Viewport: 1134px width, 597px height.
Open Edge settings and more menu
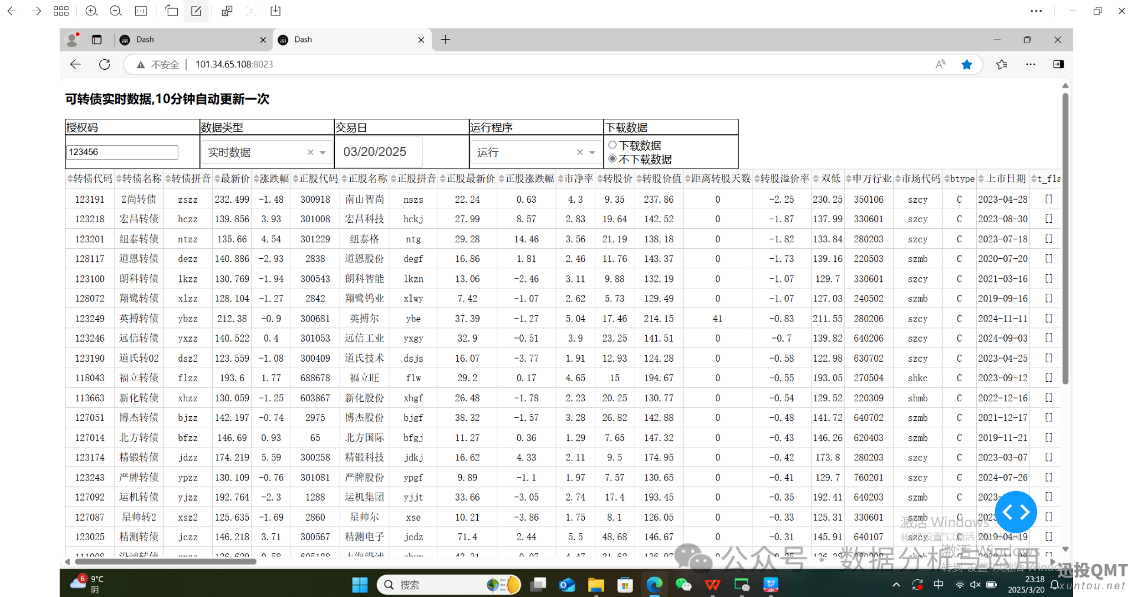[1031, 64]
